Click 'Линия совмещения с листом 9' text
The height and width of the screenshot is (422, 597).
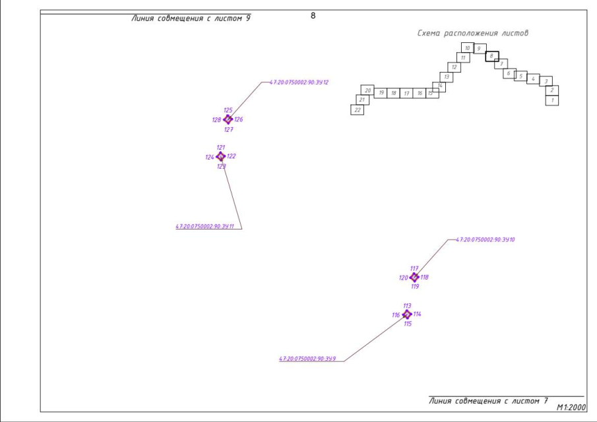191,18
